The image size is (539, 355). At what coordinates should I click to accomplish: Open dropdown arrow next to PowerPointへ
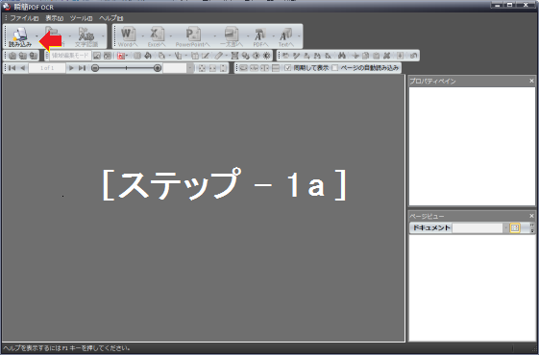coord(215,35)
